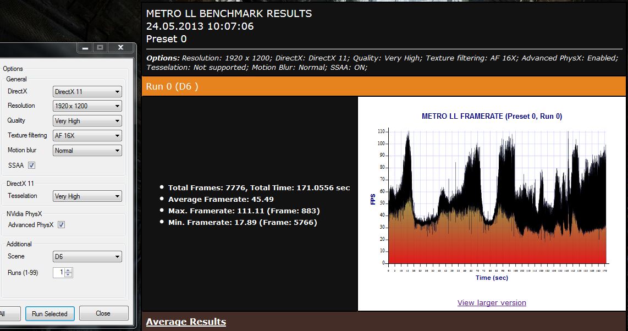Click the Average Results heading link
The image size is (628, 331).
click(x=186, y=322)
